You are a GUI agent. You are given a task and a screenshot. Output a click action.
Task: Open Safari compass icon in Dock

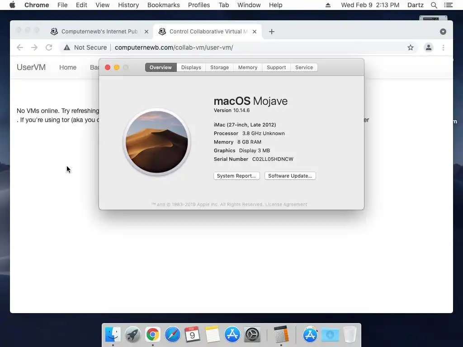(172, 335)
